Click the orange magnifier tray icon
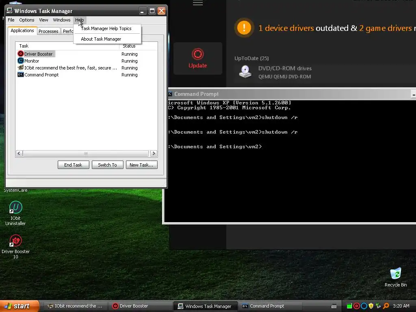The height and width of the screenshot is (312, 416). [386, 306]
